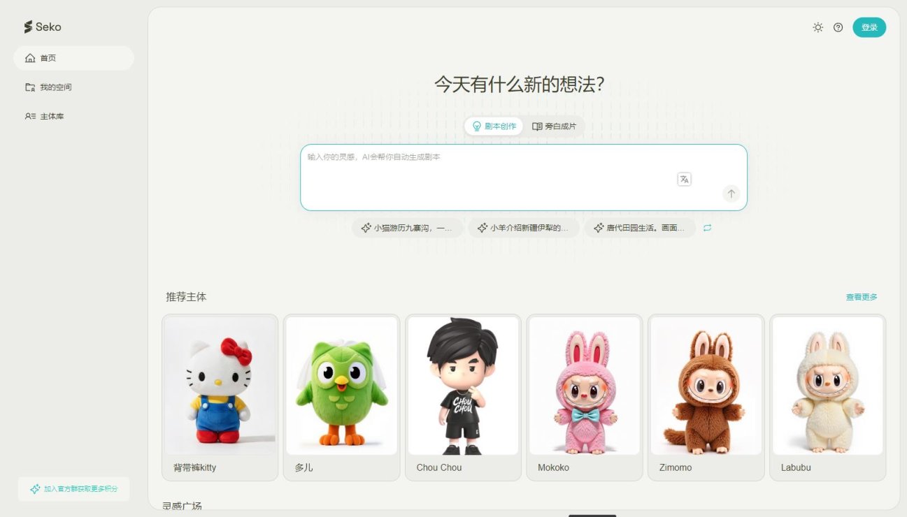The image size is (907, 517).
Task: Click the translate icon in the input box
Action: pyautogui.click(x=684, y=179)
